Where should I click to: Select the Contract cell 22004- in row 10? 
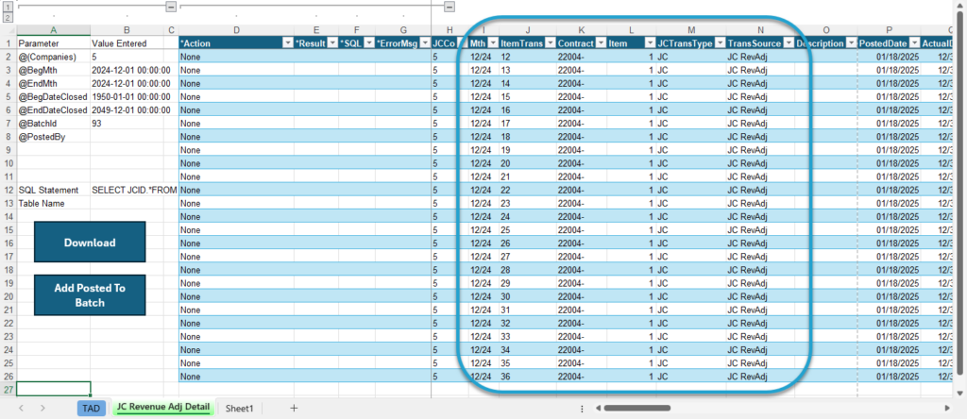582,163
